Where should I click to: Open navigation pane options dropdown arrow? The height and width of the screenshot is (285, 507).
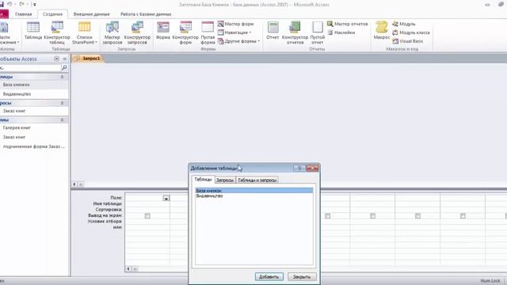[56, 59]
